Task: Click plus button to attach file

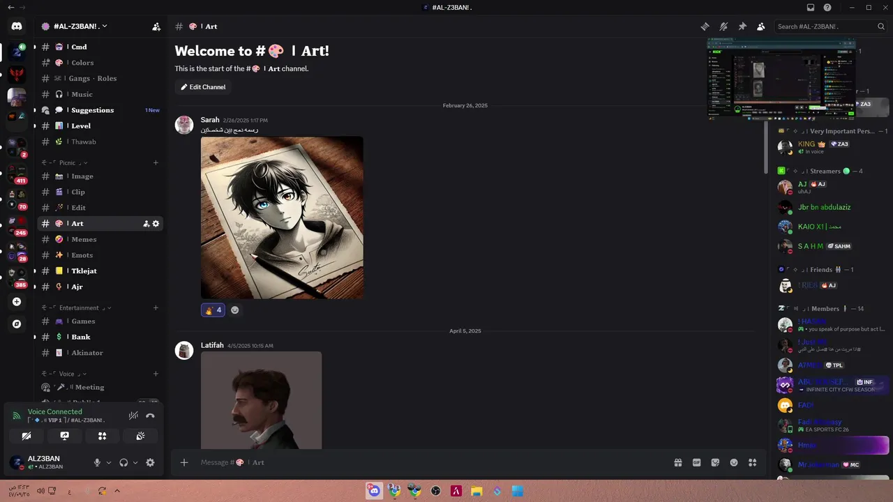Action: (184, 462)
